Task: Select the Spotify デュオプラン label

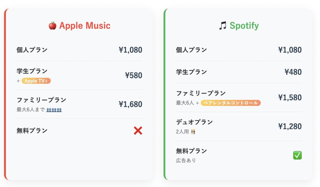Action: tap(194, 122)
